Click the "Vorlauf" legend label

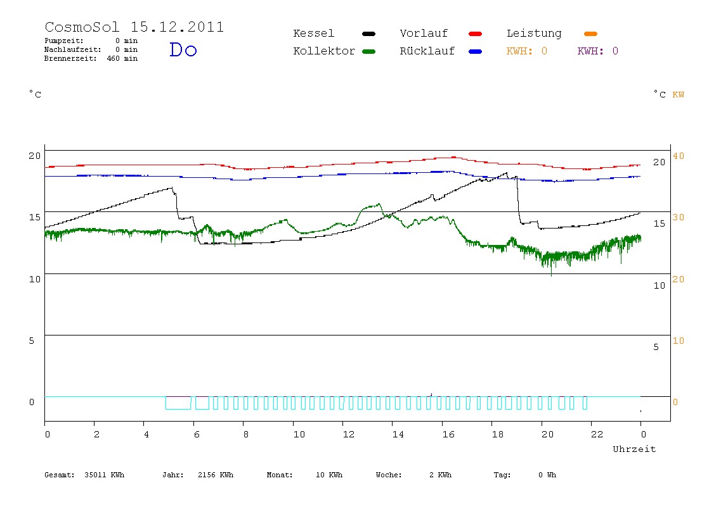[x=424, y=34]
